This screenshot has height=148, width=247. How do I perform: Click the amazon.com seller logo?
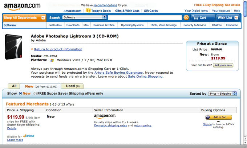[105, 116]
